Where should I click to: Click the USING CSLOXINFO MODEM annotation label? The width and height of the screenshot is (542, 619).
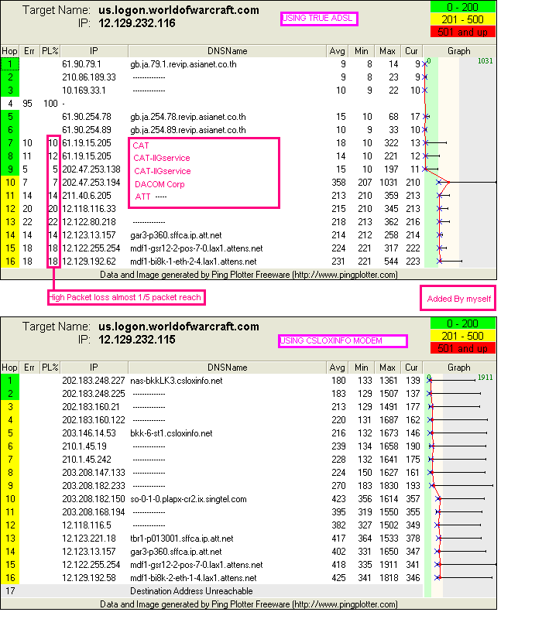[x=341, y=340]
